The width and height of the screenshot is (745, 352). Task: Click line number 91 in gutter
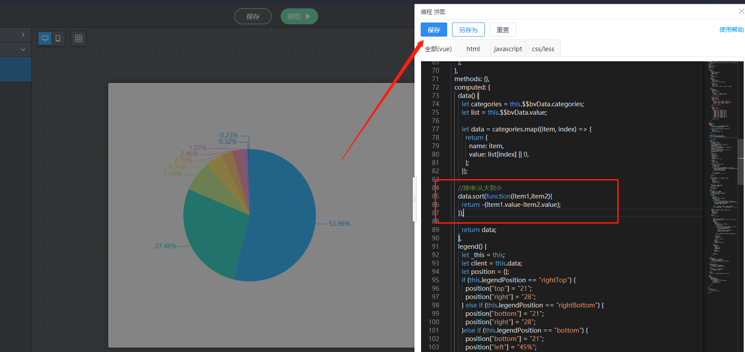(435, 247)
